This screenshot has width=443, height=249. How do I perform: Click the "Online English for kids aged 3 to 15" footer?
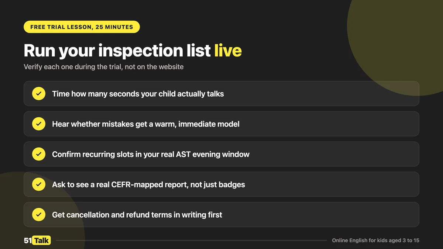375,241
